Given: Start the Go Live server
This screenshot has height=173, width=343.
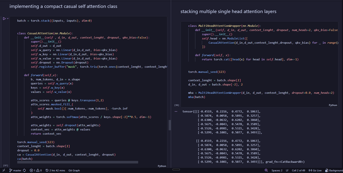Looking at the screenshot, I should (x=315, y=170).
